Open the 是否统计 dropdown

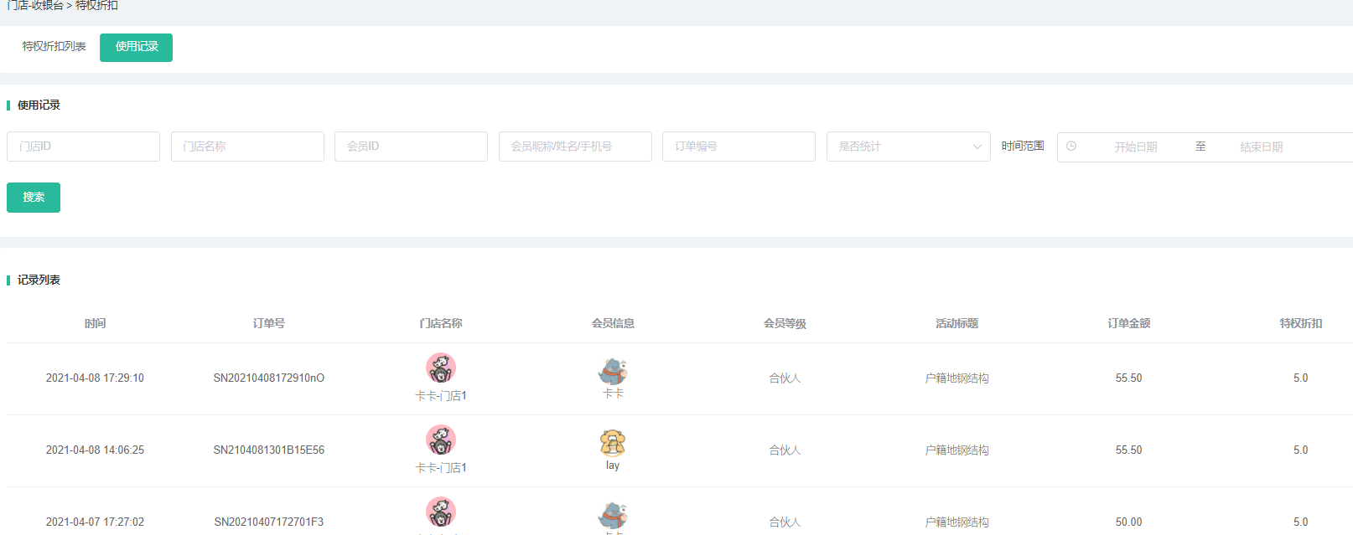pos(908,147)
